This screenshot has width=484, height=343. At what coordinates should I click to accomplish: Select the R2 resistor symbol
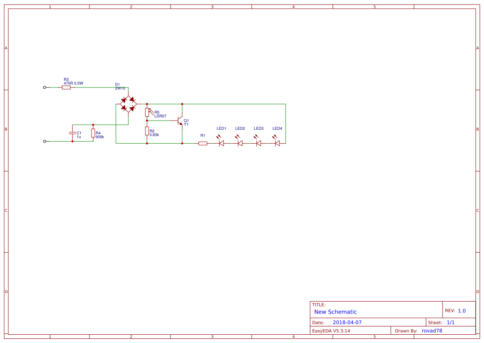147,131
